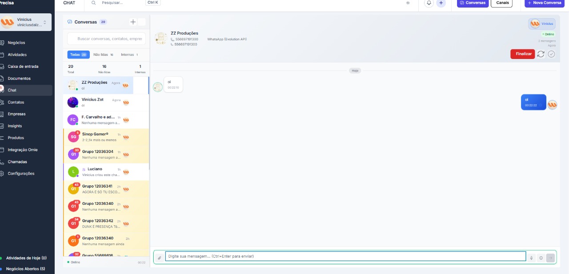Click the Nova Conversa button

[x=544, y=3]
